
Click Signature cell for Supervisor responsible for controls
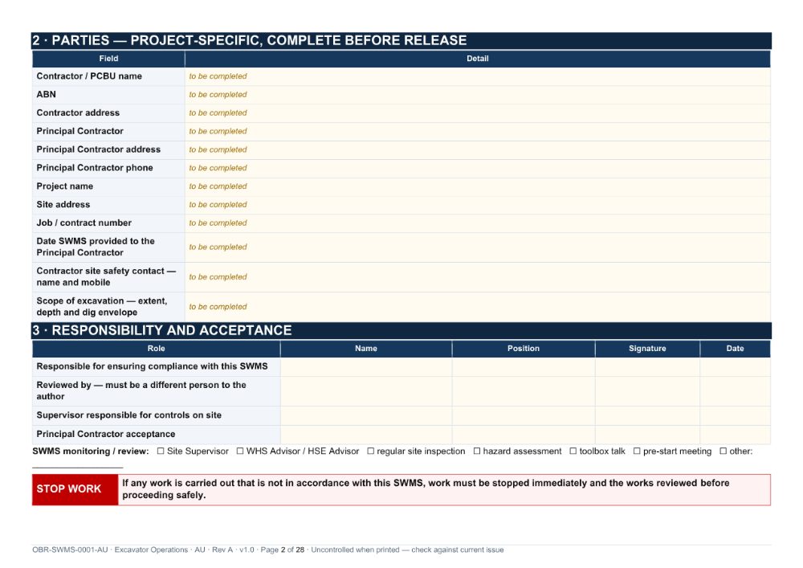tap(647, 416)
